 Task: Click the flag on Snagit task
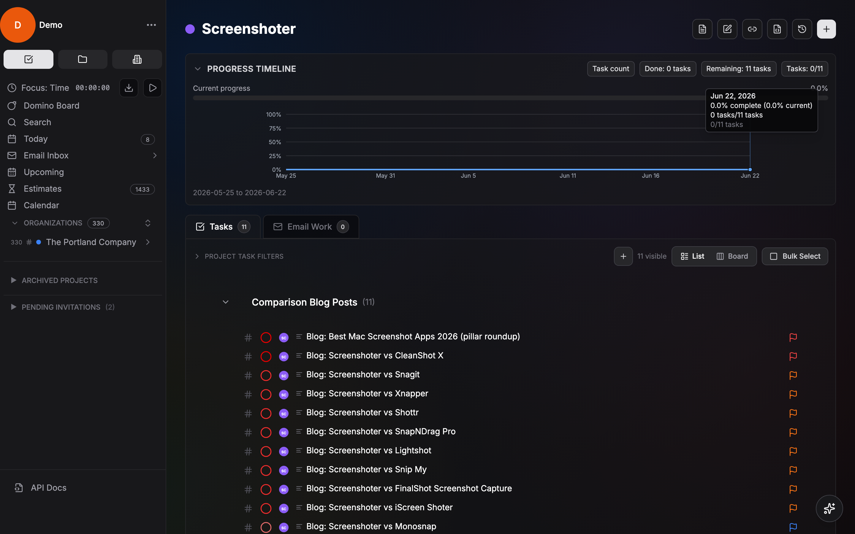point(793,375)
